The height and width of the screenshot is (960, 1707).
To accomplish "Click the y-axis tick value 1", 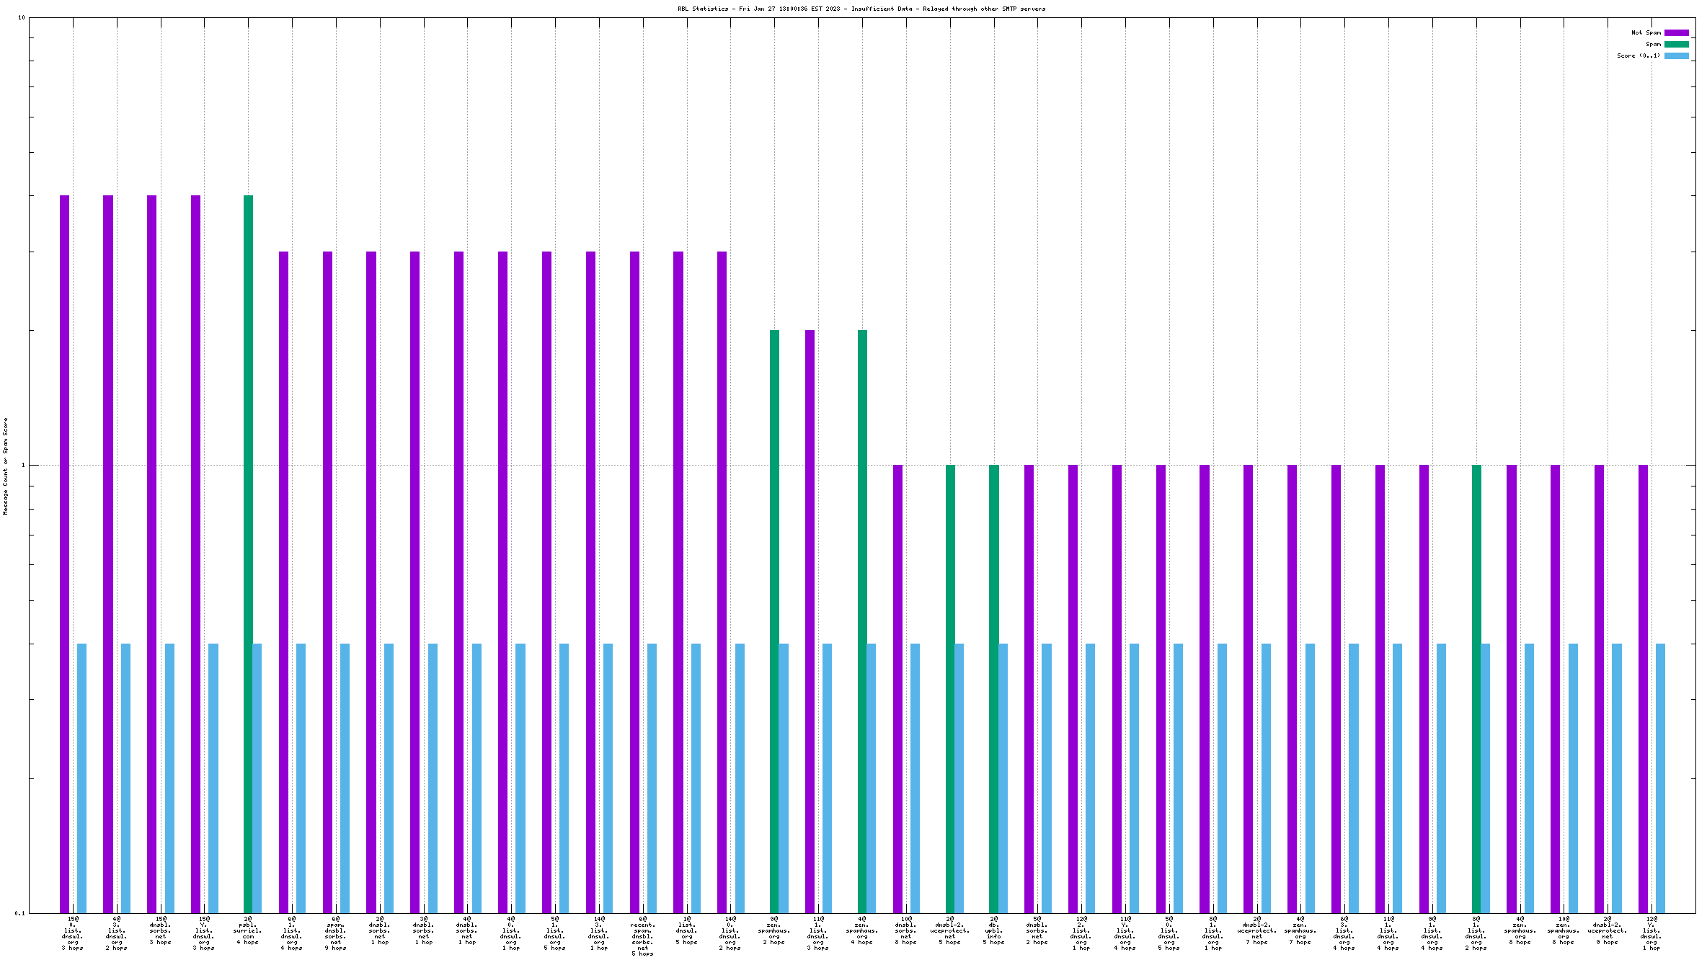I will pos(22,465).
